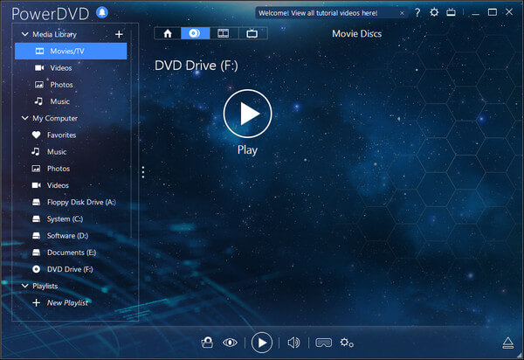524x360 pixels.
Task: Open the tutorial videos welcome message
Action: 318,13
